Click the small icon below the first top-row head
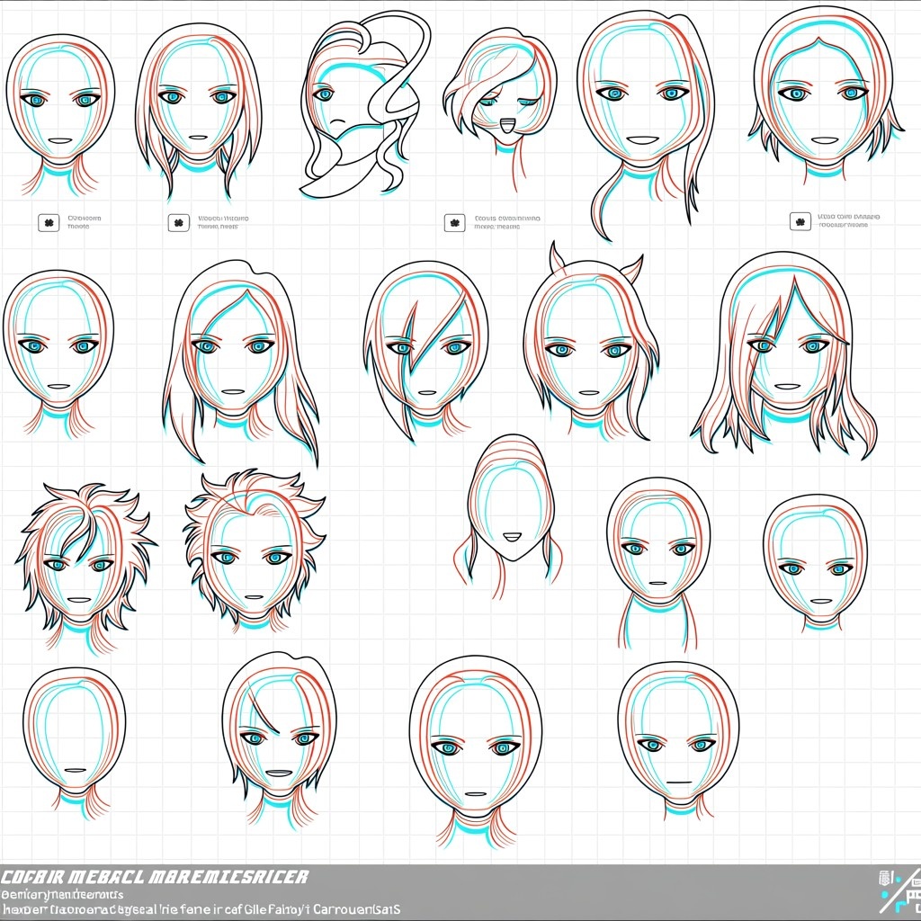The image size is (921, 921). pos(49,222)
